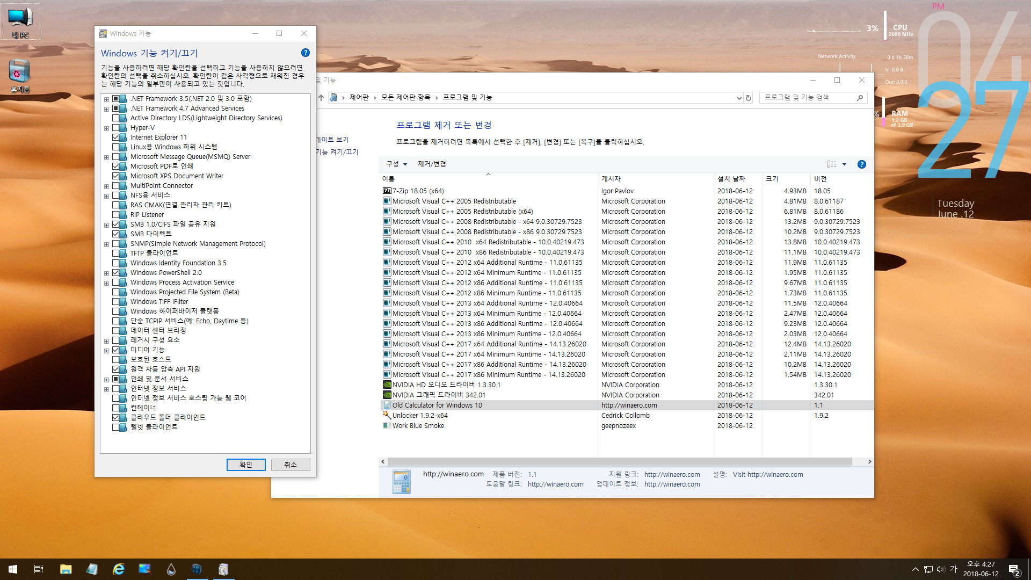Click 제거/변경 (Uninstall/Change) in toolbar
Image resolution: width=1031 pixels, height=580 pixels.
[x=432, y=164]
